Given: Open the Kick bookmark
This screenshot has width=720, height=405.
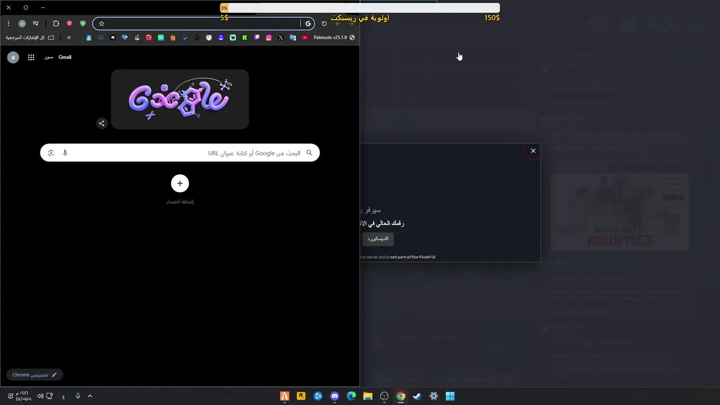Looking at the screenshot, I should pyautogui.click(x=245, y=38).
